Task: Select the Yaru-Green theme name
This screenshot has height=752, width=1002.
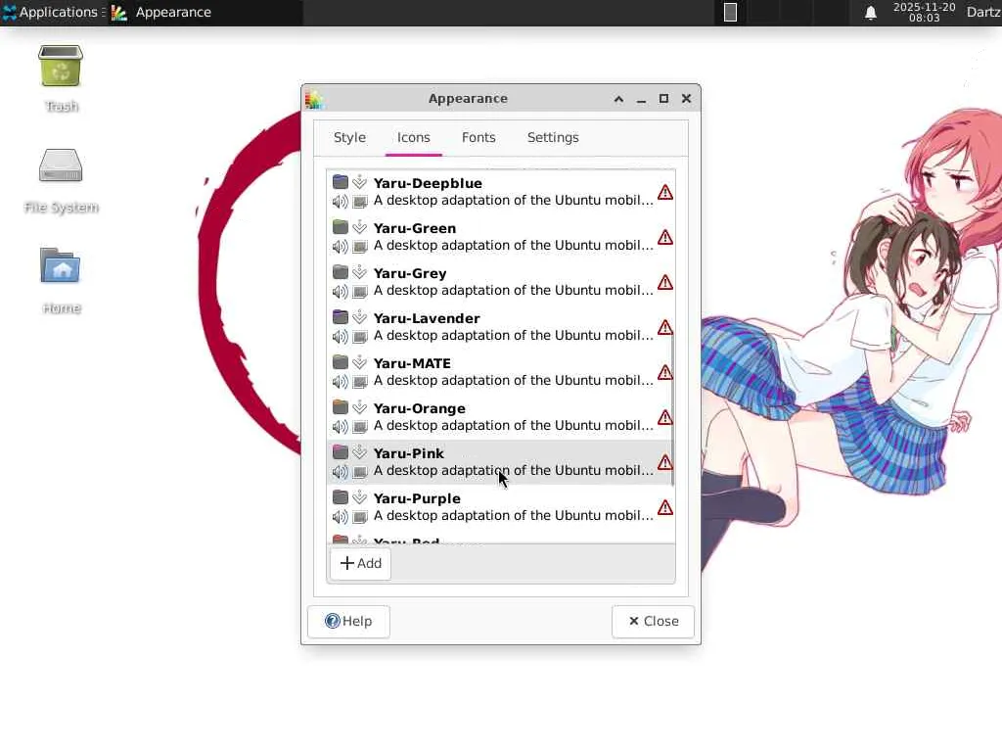Action: click(415, 228)
